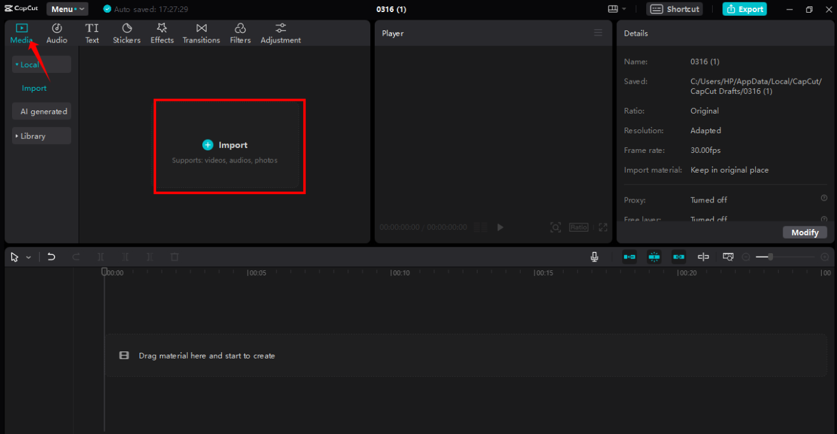The width and height of the screenshot is (837, 434).
Task: Open the layout switcher dropdown
Action: (x=617, y=9)
